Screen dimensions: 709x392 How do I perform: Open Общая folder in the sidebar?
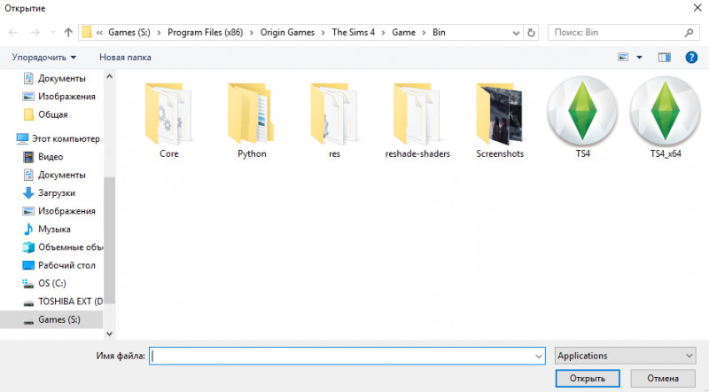point(45,114)
